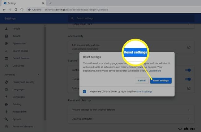The image size is (201, 132).
Task: Reload the page with the refresh icon
Action: tap(16, 10)
